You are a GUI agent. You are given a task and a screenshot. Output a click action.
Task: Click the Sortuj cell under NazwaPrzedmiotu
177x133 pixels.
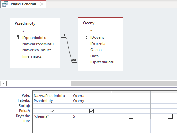coord(52,106)
